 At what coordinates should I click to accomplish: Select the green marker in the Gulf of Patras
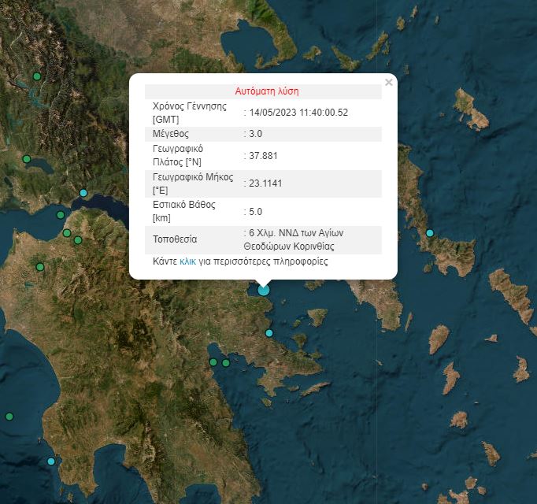click(x=61, y=215)
